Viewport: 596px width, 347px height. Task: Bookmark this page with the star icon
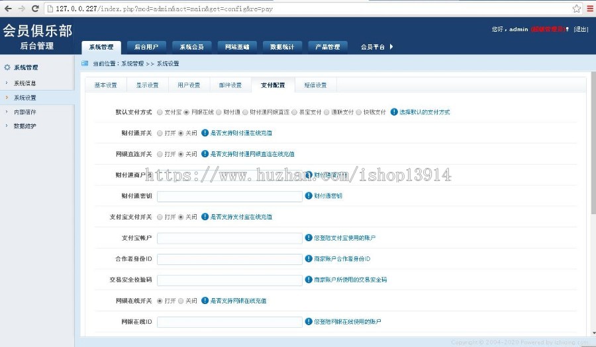(577, 9)
